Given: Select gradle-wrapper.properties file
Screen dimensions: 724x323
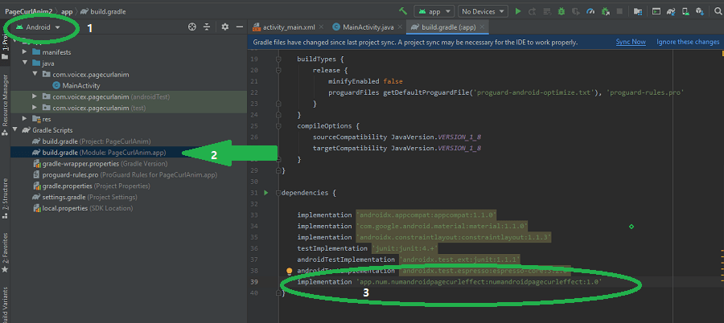Looking at the screenshot, I should pyautogui.click(x=101, y=164).
